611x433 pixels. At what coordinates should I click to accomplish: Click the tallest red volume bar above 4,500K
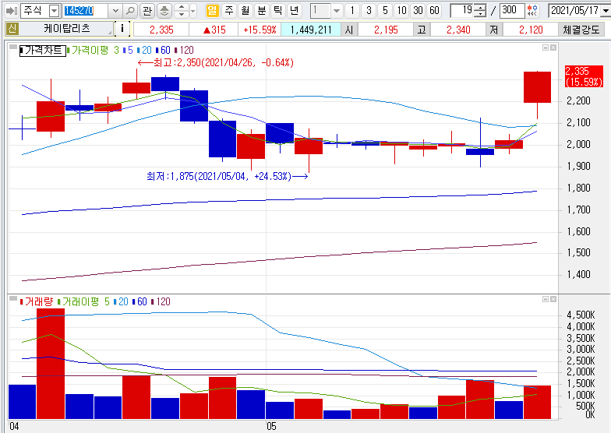pyautogui.click(x=51, y=364)
